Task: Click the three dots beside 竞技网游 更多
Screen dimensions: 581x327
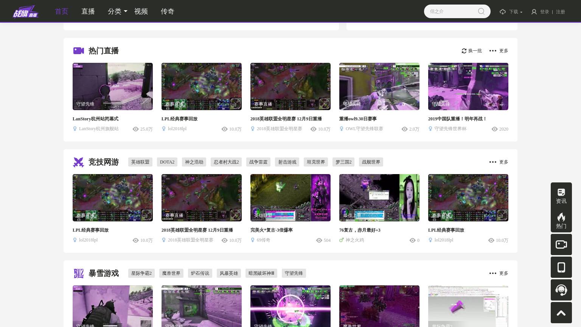Action: click(492, 162)
